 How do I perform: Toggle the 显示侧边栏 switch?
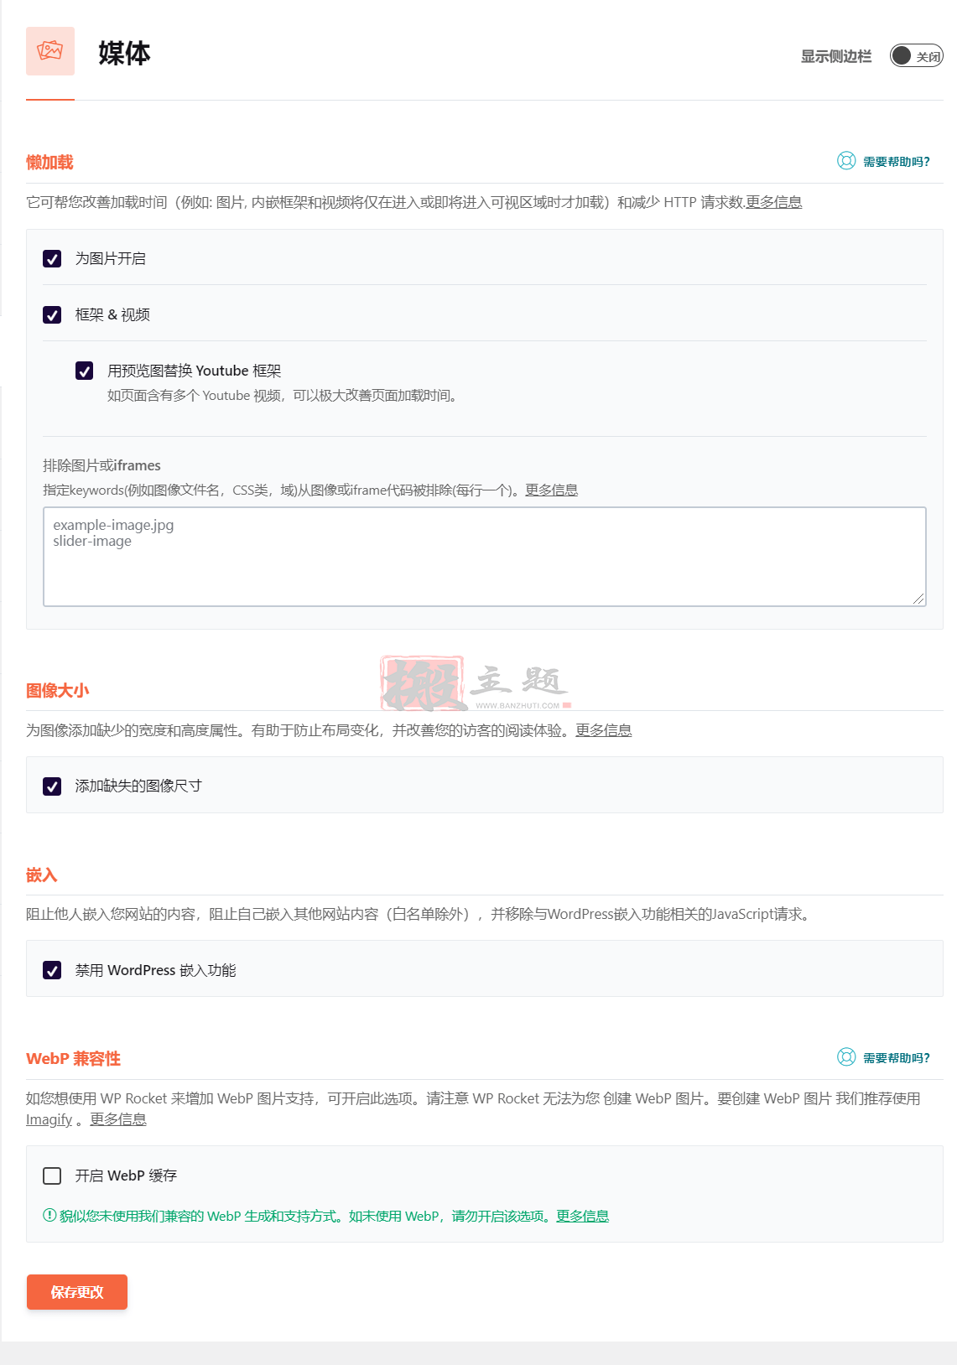pos(916,56)
